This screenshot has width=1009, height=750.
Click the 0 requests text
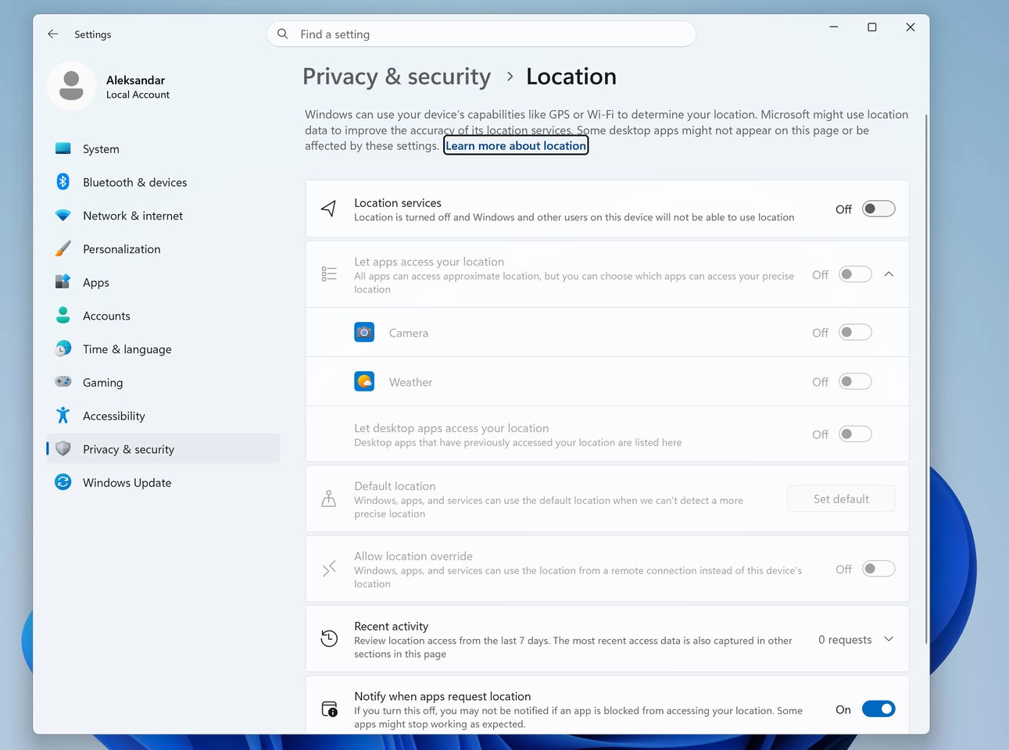coord(845,639)
